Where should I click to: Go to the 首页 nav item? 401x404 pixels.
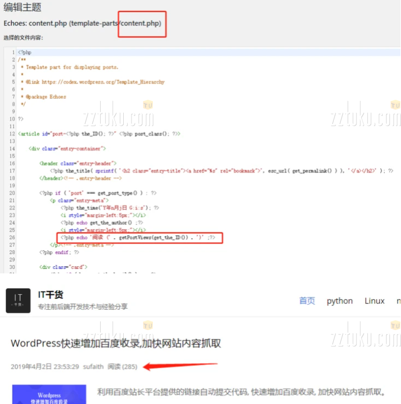click(307, 301)
